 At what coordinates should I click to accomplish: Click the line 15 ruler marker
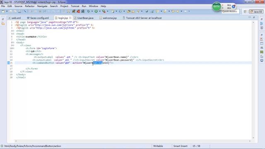click(8, 63)
